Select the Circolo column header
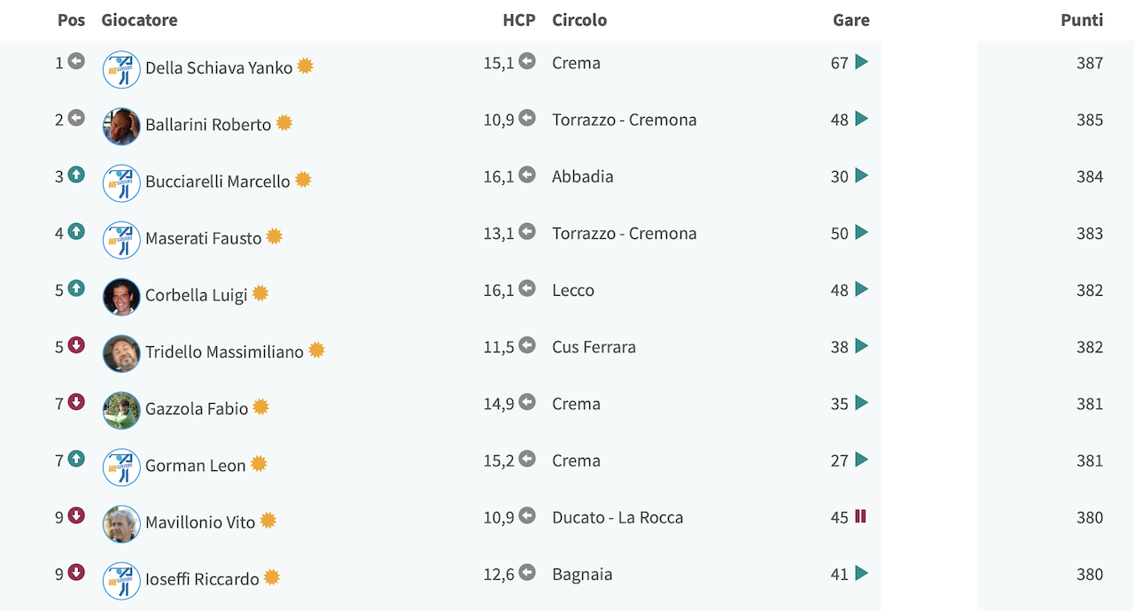Screen dimensions: 1134x611 (x=579, y=19)
